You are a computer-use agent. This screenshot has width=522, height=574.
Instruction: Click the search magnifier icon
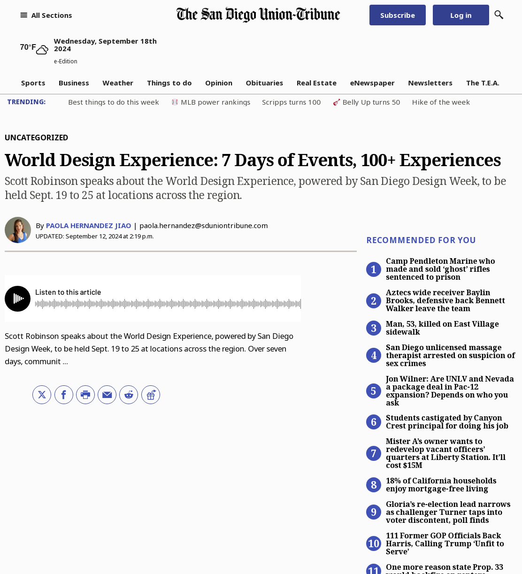coord(499,15)
